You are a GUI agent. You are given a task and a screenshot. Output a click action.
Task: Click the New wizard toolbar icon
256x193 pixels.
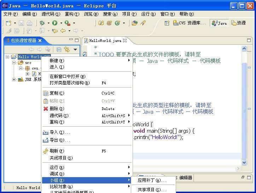pyautogui.click(x=8, y=23)
